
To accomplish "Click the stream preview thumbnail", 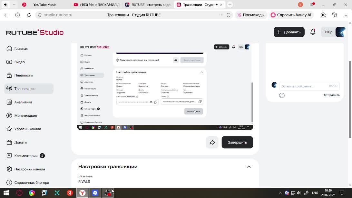I will [165, 86].
